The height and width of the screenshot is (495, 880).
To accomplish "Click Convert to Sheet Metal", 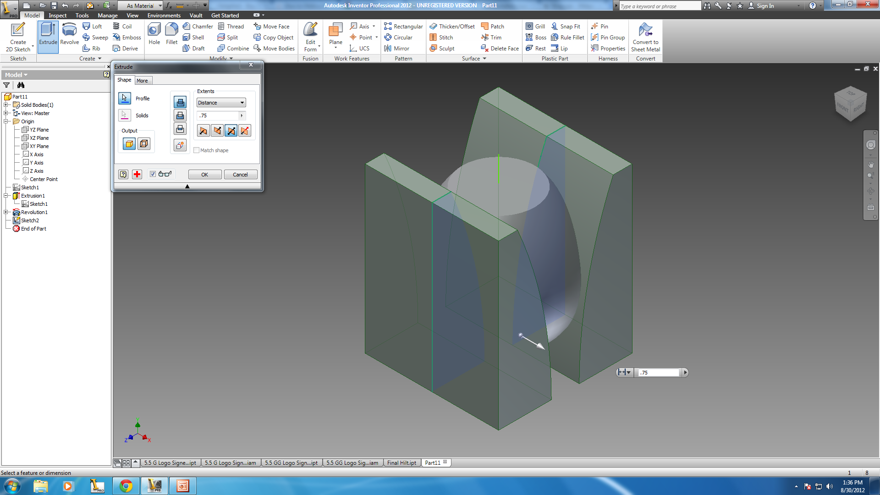I will (645, 37).
